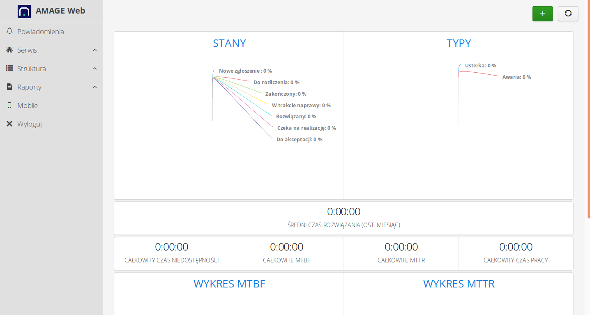Click the CAŁKOWITE MTBF statistic tile
590x315 pixels.
point(286,253)
